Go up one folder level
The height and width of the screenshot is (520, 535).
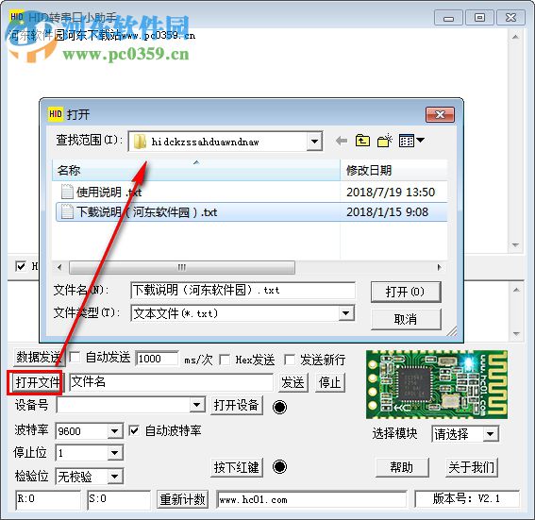pyautogui.click(x=362, y=141)
